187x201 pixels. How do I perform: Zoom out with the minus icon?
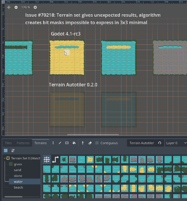tap(16, 7)
